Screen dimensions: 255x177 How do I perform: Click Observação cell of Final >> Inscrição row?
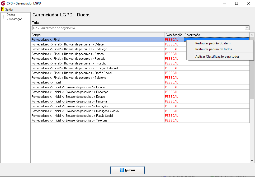[217, 63]
